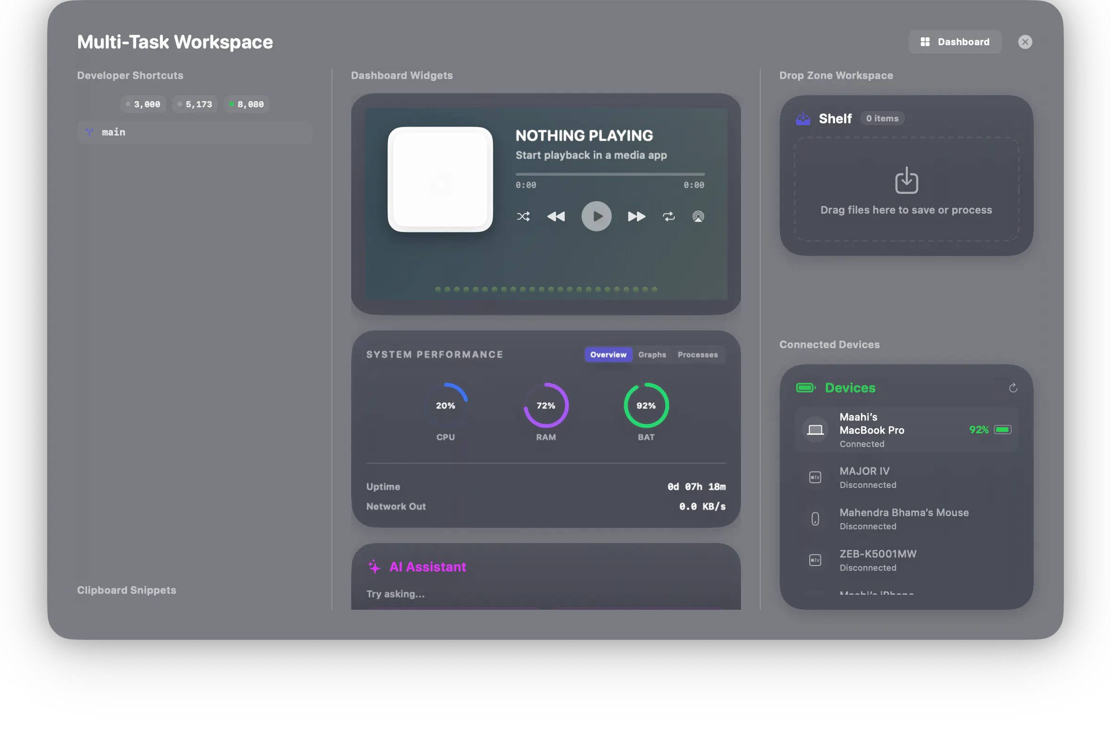Select the 3,000 port chip

coord(143,104)
